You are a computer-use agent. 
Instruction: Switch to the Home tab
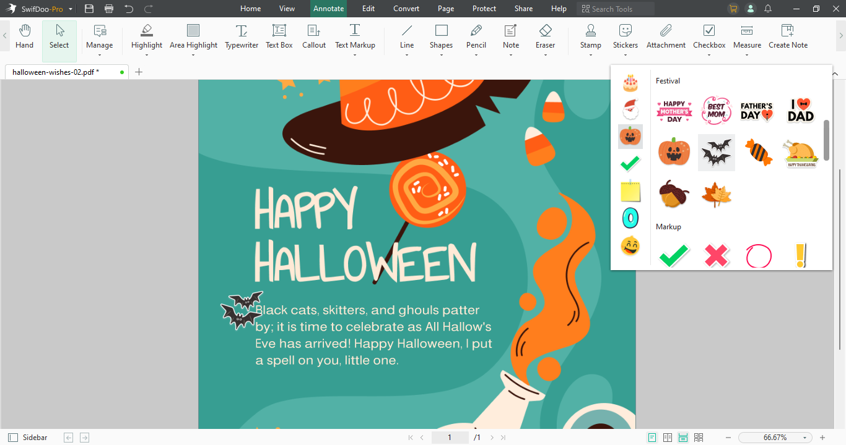(x=250, y=9)
